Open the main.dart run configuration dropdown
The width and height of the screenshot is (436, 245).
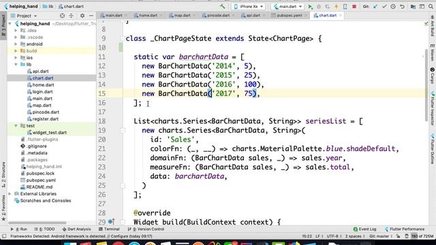287,6
